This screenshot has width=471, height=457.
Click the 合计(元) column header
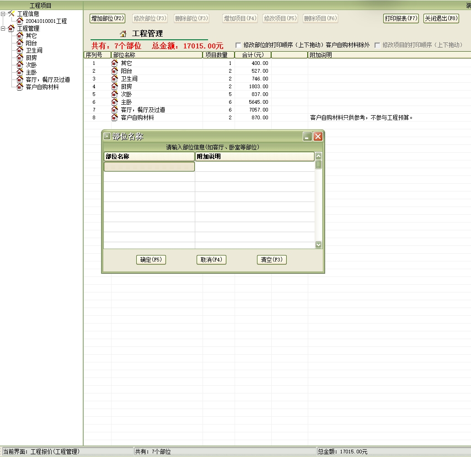252,55
